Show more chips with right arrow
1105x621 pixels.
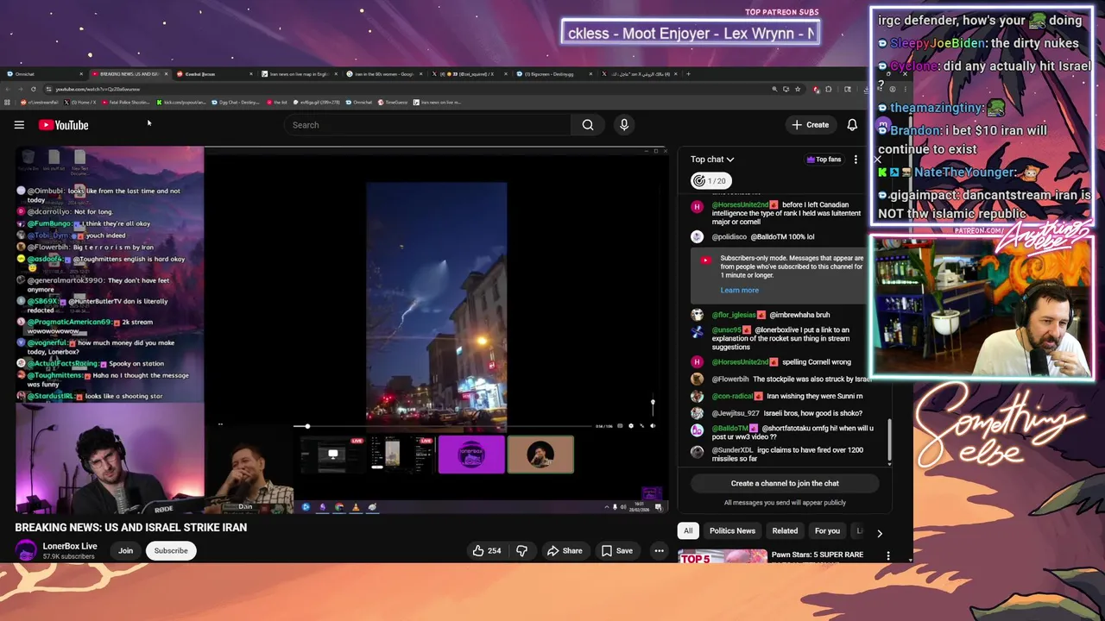tap(879, 533)
